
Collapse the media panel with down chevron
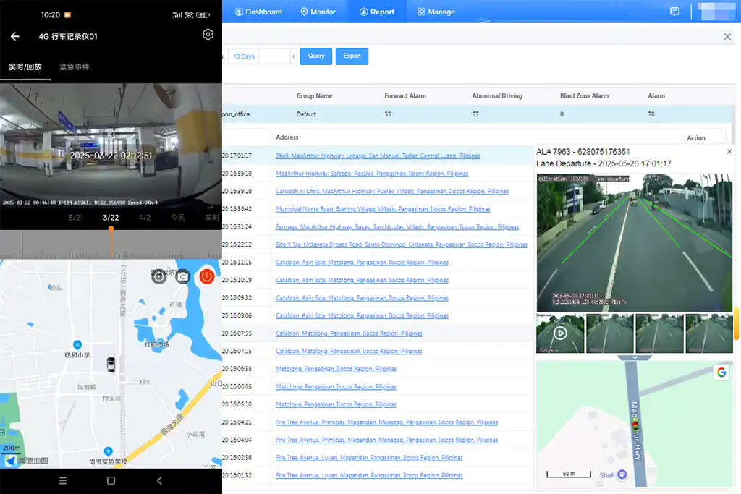click(635, 358)
